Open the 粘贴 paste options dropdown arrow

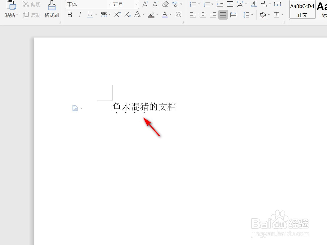[17, 15]
